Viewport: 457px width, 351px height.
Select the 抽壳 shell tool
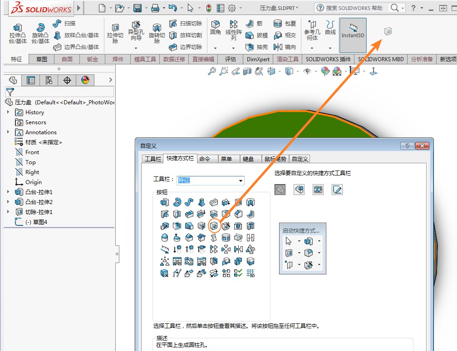click(256, 47)
